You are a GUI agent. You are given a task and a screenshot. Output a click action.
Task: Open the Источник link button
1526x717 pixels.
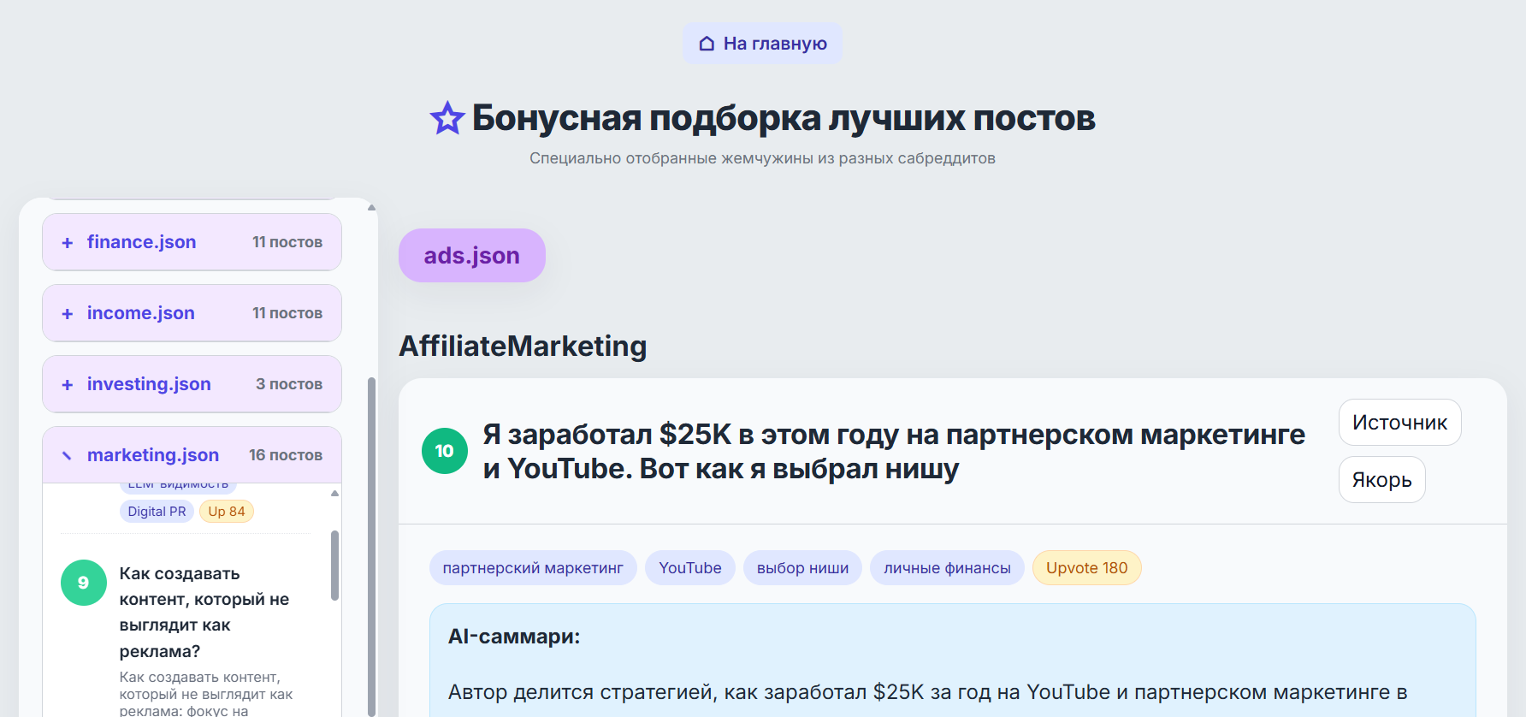tap(1399, 423)
